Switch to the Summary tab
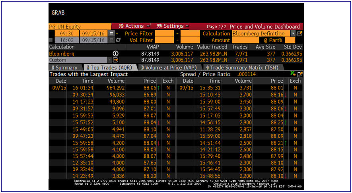 tap(64, 68)
